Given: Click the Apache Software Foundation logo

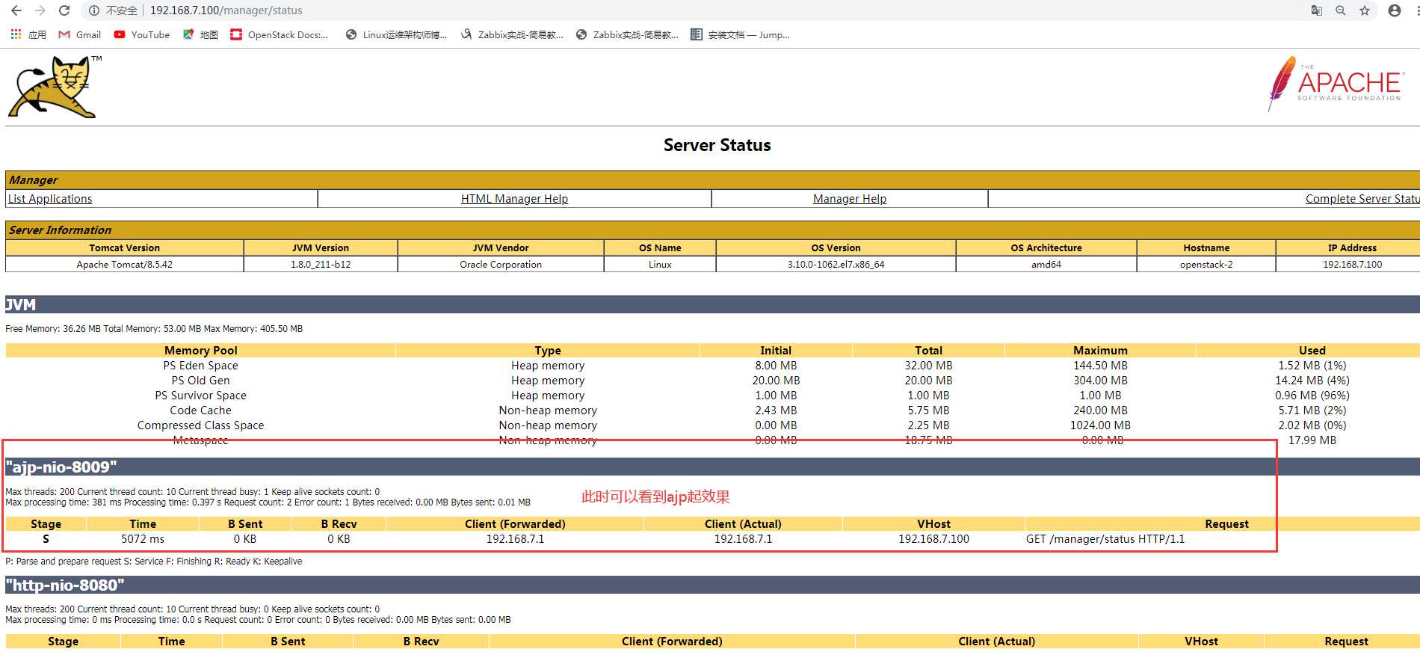Looking at the screenshot, I should [1336, 84].
